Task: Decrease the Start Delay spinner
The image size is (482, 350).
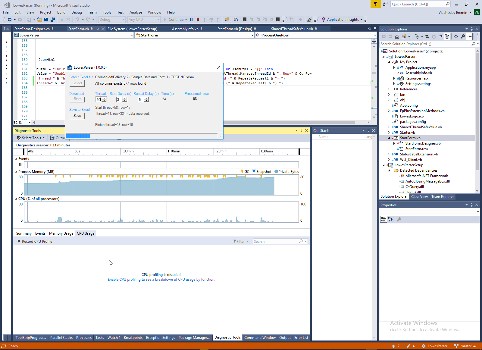Action: (124, 101)
